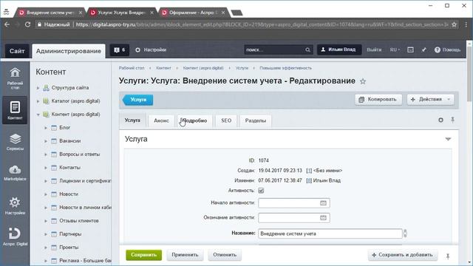Collapse the Услуга section with arrow
The width and height of the screenshot is (473, 266).
(448, 139)
